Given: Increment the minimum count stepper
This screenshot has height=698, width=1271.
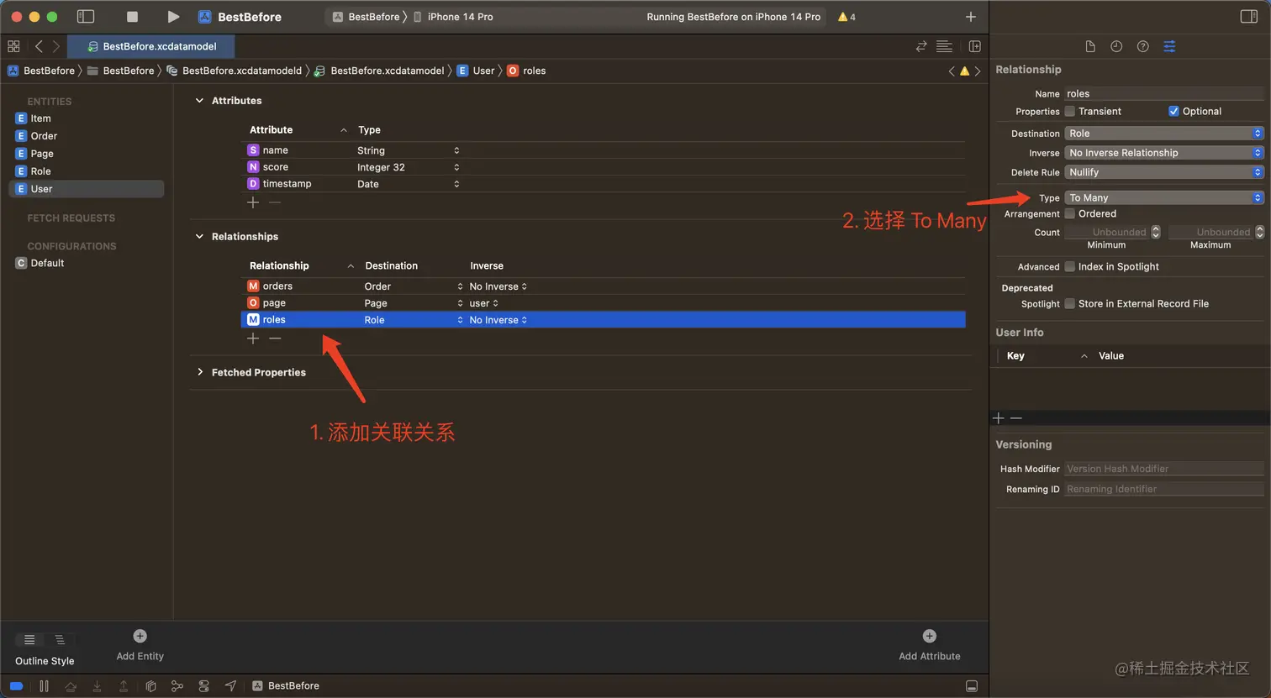Looking at the screenshot, I should point(1156,228).
